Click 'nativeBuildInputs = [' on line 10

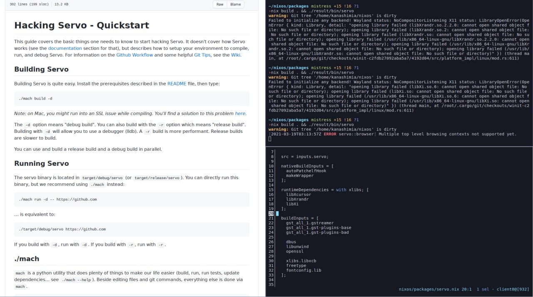click(307, 166)
